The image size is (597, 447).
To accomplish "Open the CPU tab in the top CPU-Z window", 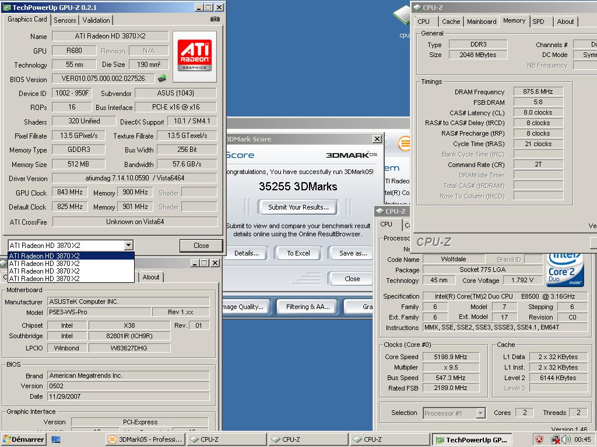I will point(423,22).
